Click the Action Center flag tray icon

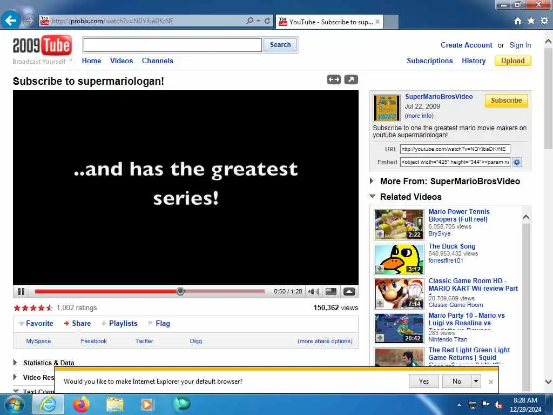485,405
